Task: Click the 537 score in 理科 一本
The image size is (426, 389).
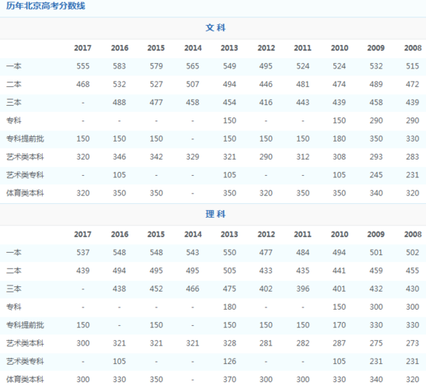Action: 83,253
